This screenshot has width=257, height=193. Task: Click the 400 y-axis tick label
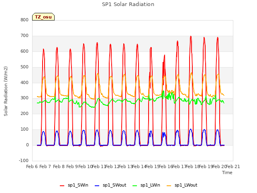coord(24,82)
